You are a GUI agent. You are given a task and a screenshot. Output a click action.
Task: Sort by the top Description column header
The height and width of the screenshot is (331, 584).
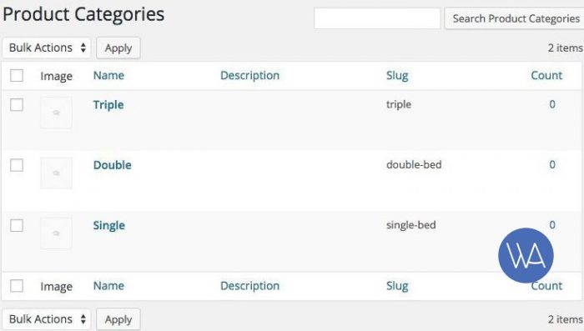249,76
